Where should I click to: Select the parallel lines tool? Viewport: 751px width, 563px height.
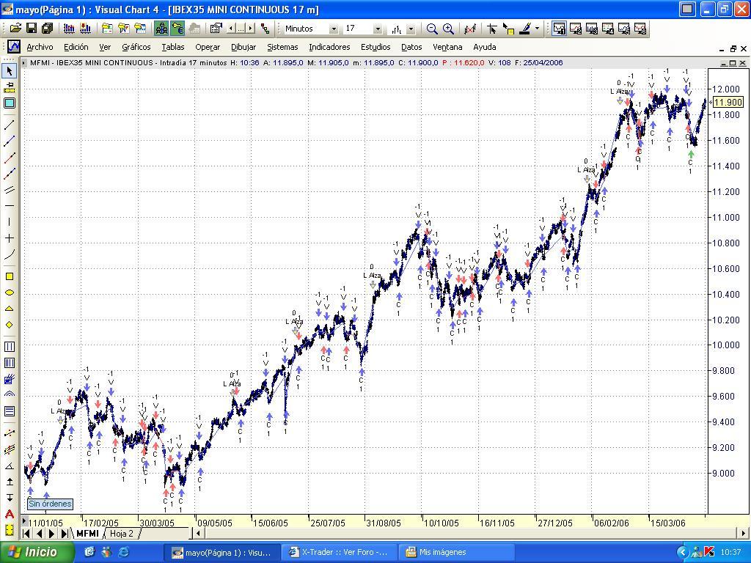pyautogui.click(x=10, y=190)
